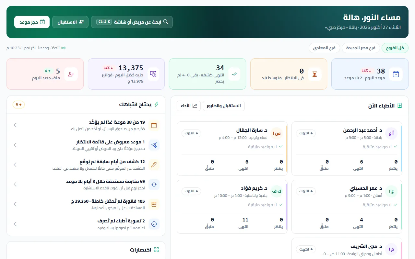This screenshot has width=415, height=259.
Task: Click the calendar icon in the "موعد اليوم" card
Action: 396,74
